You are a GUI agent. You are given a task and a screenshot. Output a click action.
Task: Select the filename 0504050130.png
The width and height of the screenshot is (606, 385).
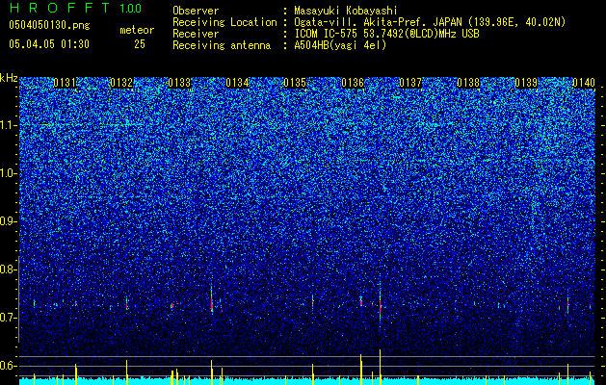pyautogui.click(x=49, y=26)
